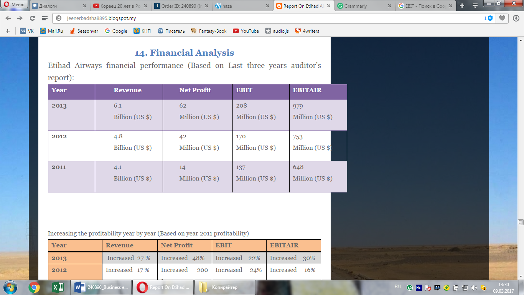Viewport: 524px width, 295px height.
Task: Open the uTorrent tray icon
Action: (410, 287)
